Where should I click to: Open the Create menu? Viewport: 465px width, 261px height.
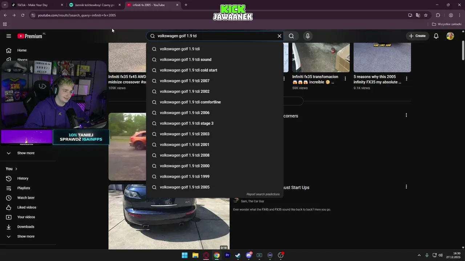[417, 36]
